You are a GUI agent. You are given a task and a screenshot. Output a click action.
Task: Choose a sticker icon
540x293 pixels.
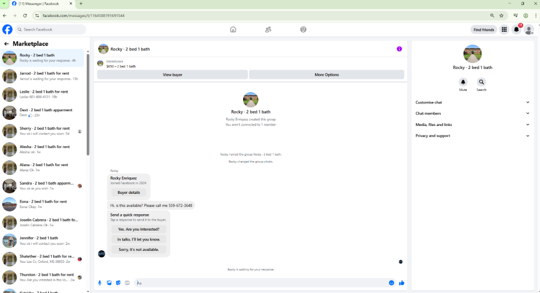(x=118, y=283)
